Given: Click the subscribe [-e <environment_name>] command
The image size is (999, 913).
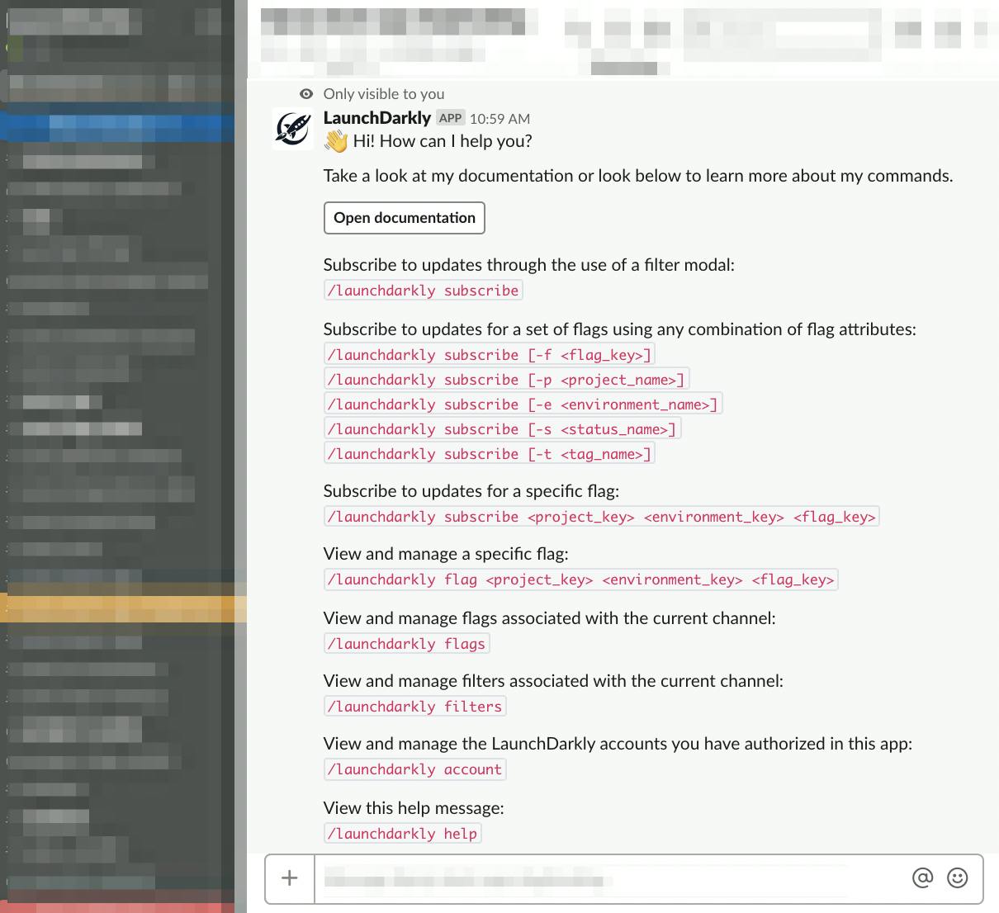Looking at the screenshot, I should [x=523, y=404].
